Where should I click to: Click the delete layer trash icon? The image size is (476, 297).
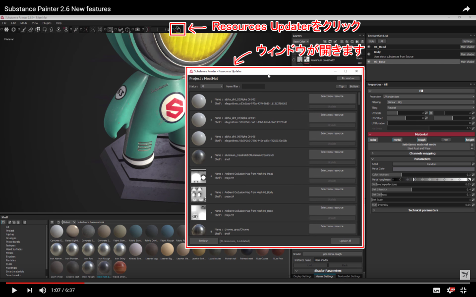tap(362, 42)
